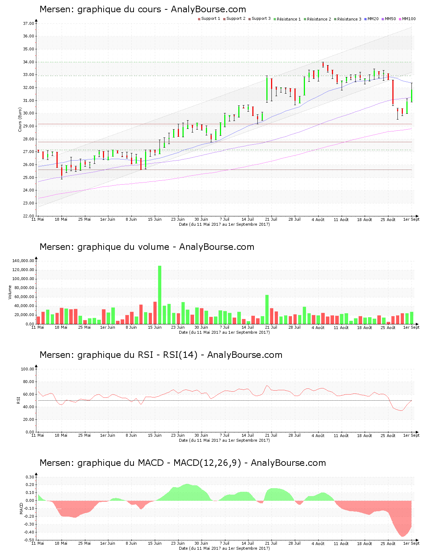Click the 'RSI' y-axis label
Viewport: 432px width, 558px height.
pyautogui.click(x=18, y=400)
